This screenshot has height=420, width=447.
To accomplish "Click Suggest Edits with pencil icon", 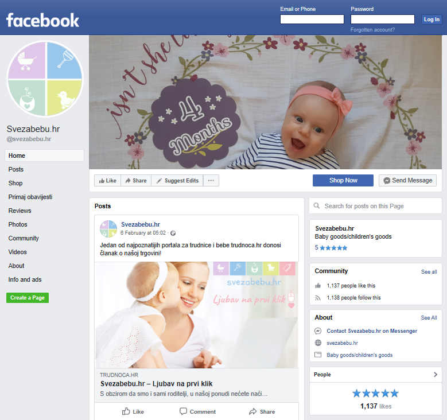I will click(177, 181).
